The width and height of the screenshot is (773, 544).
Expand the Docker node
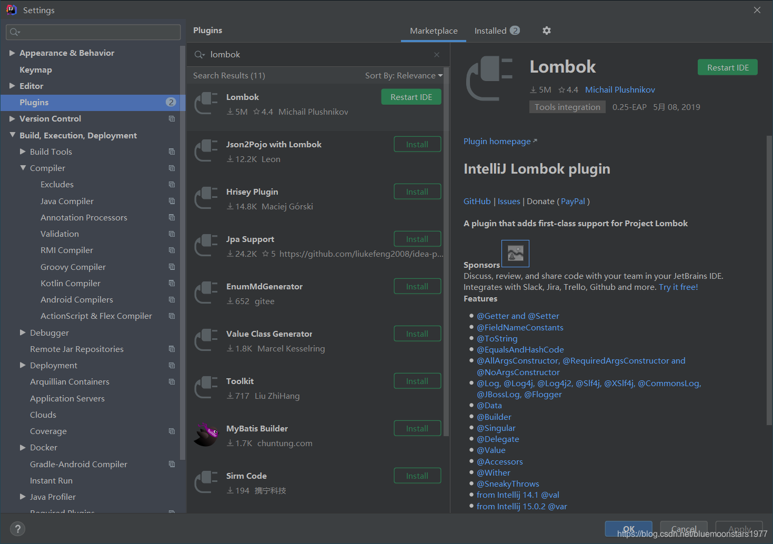point(23,447)
